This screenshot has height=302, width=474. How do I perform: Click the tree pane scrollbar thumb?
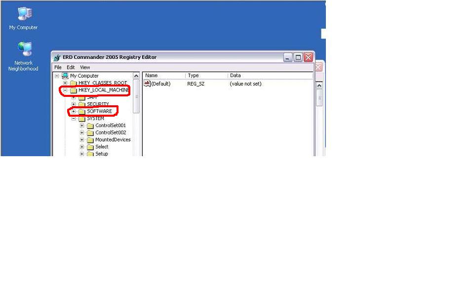coord(136,96)
